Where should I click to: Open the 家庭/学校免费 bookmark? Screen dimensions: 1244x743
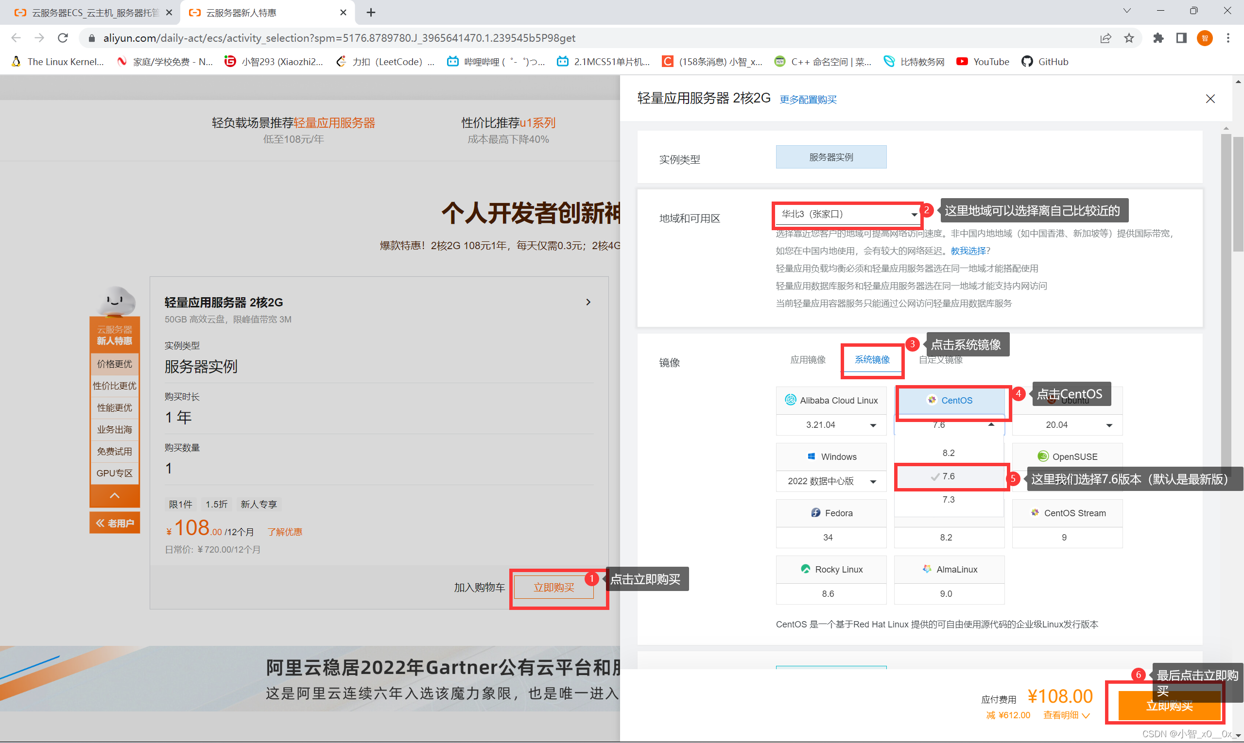point(164,62)
